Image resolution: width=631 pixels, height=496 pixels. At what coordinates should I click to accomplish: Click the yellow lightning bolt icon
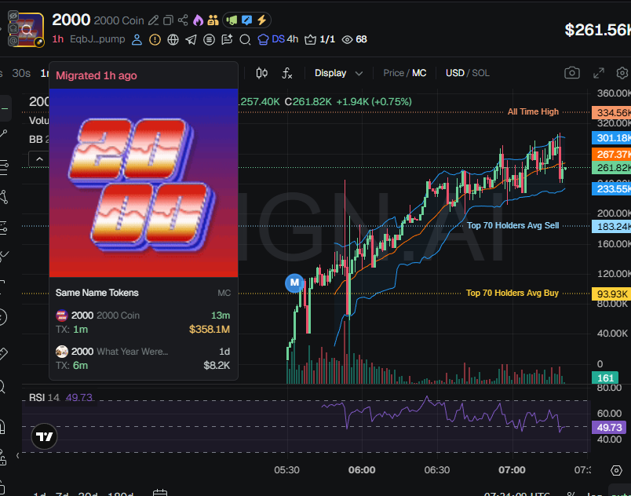[x=261, y=20]
